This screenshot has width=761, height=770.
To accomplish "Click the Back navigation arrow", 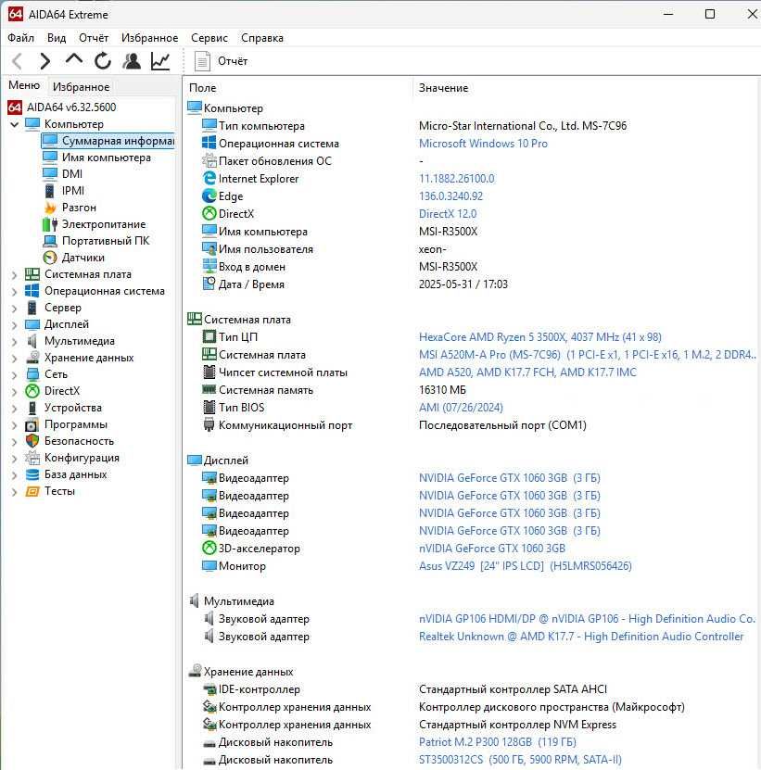I will click(x=18, y=61).
